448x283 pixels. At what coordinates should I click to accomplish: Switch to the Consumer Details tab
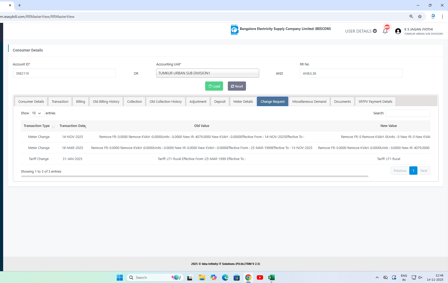[31, 102]
